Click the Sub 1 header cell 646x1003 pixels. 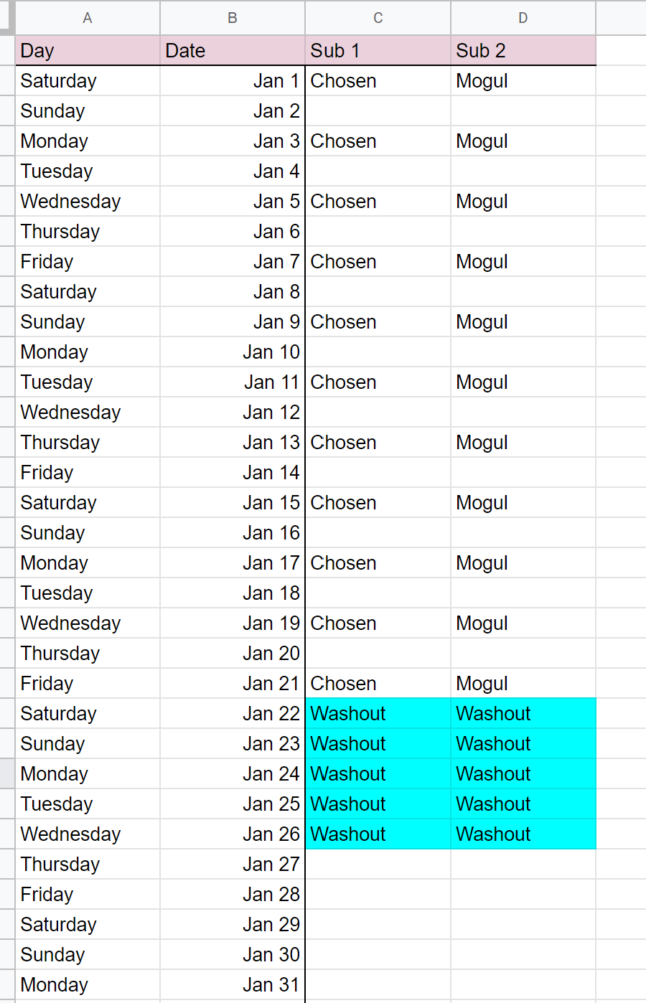pyautogui.click(x=378, y=50)
